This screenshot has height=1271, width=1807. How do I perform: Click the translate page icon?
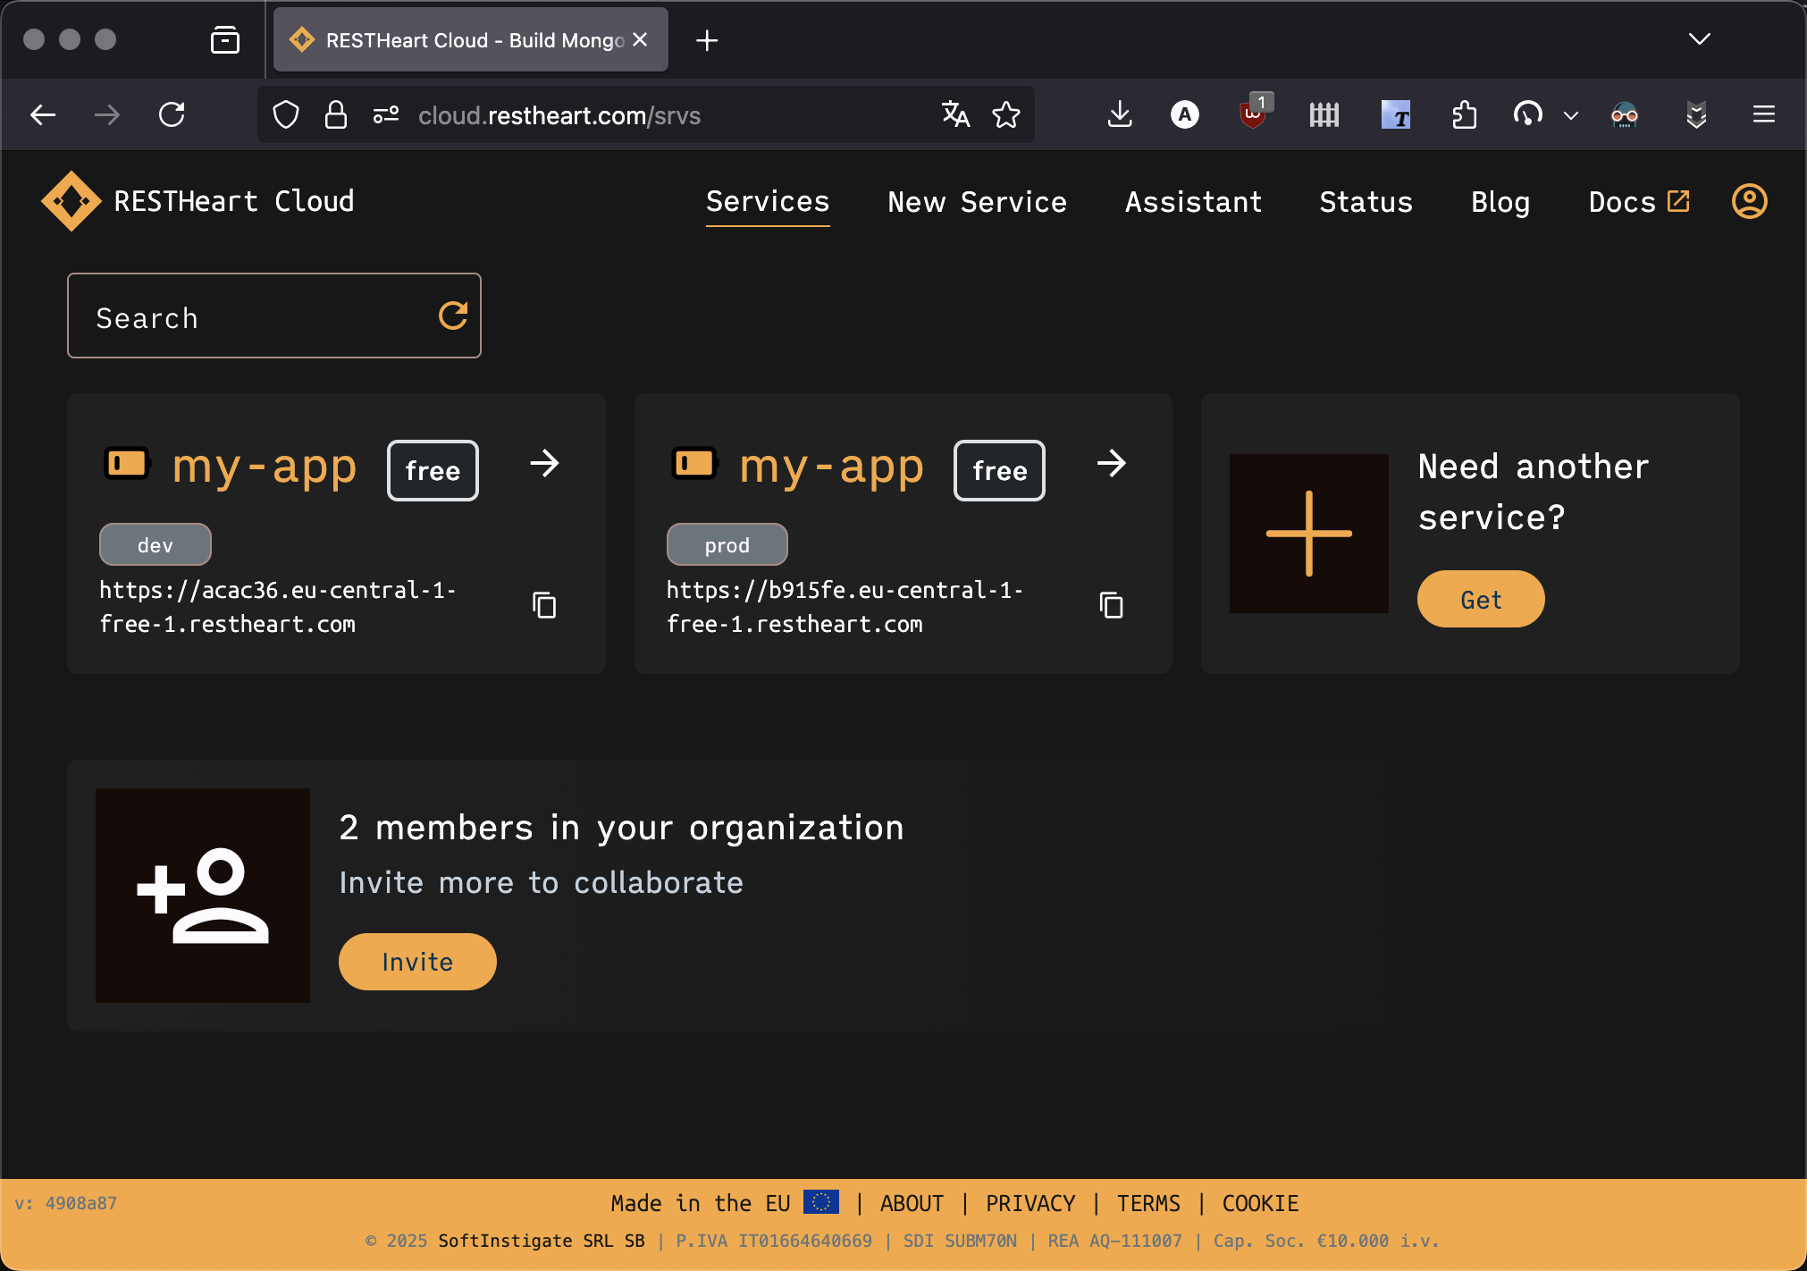click(954, 114)
